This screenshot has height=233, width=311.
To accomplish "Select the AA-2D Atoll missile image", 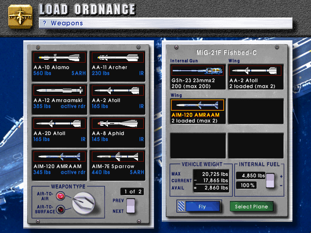I will pos(59,124).
